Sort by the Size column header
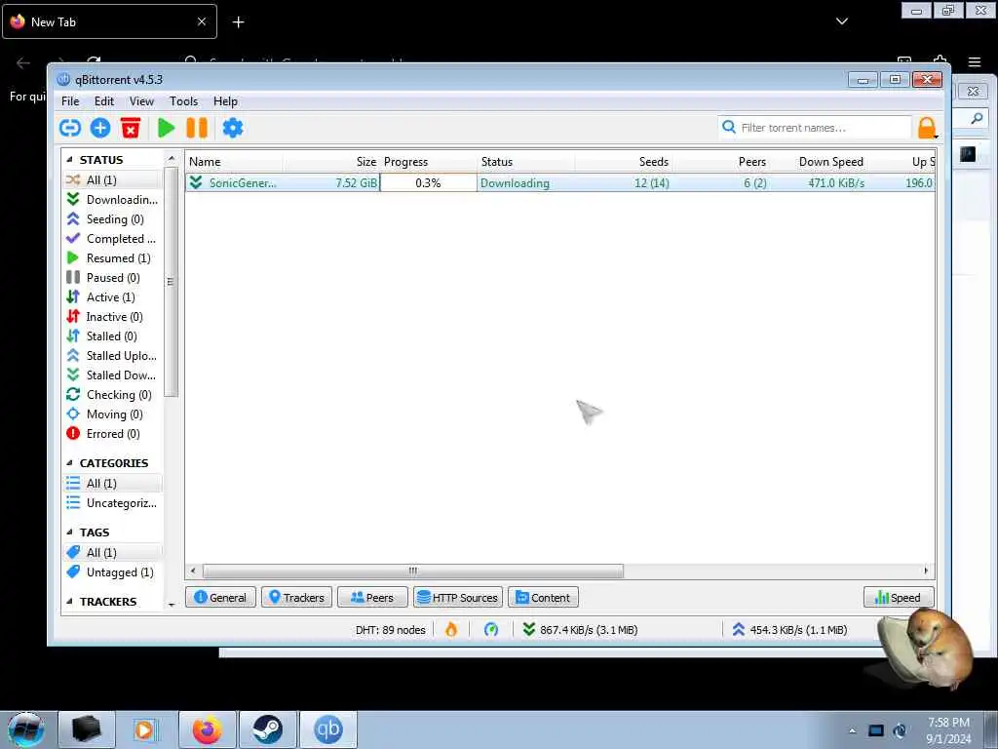This screenshot has width=998, height=749. pos(331,162)
